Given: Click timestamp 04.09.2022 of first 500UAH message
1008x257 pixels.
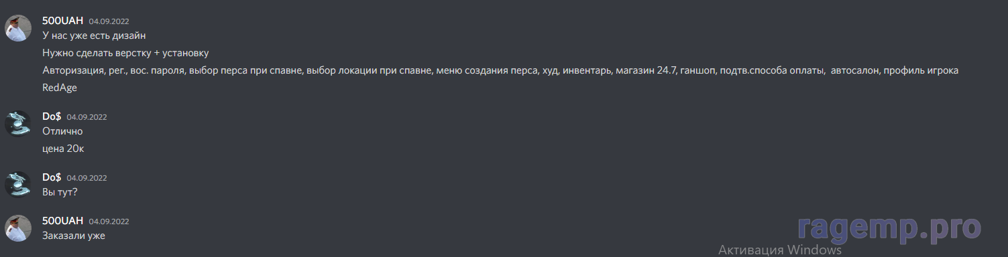Looking at the screenshot, I should click(x=109, y=21).
